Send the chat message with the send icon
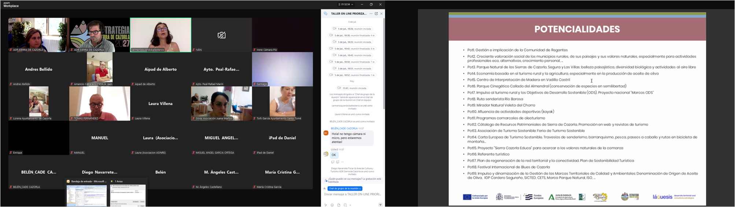 point(380,205)
